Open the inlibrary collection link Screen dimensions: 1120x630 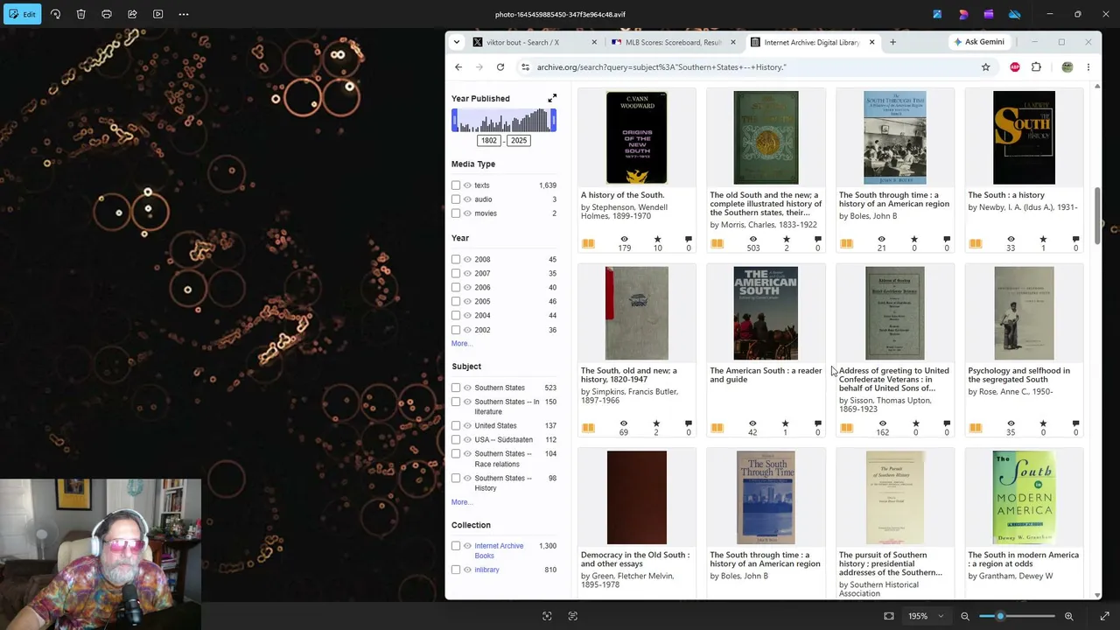point(486,570)
